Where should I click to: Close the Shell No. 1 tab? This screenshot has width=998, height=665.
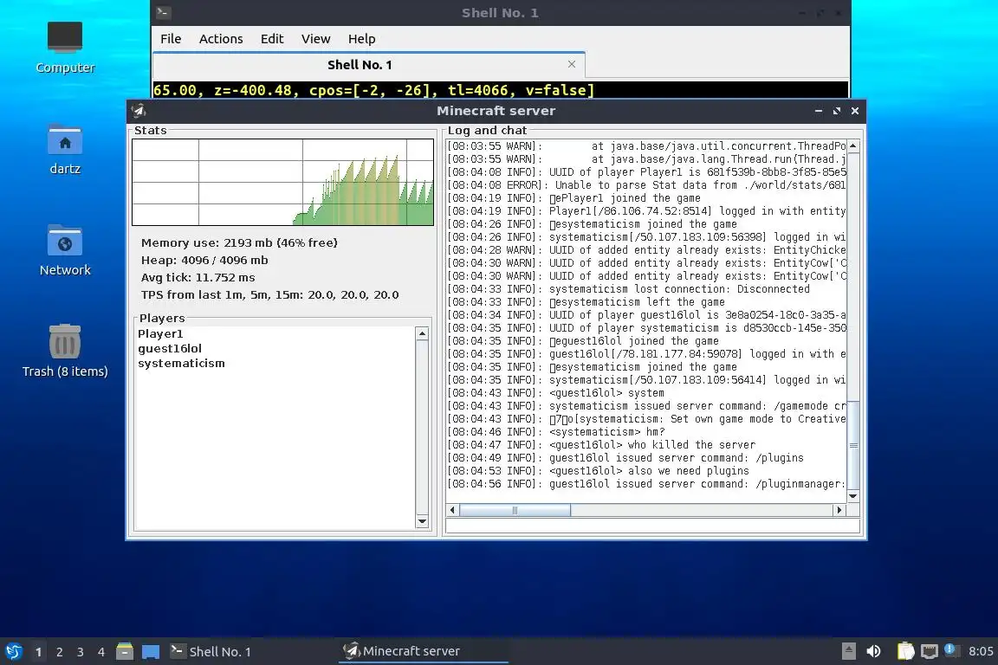pyautogui.click(x=572, y=64)
